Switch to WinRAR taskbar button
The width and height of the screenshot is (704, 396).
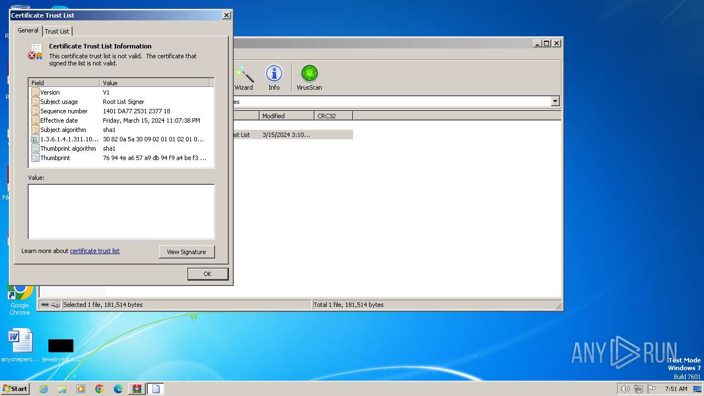pos(137,389)
